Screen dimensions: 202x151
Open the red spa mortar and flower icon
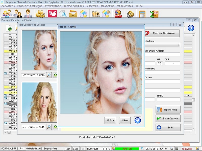[x=52, y=14]
